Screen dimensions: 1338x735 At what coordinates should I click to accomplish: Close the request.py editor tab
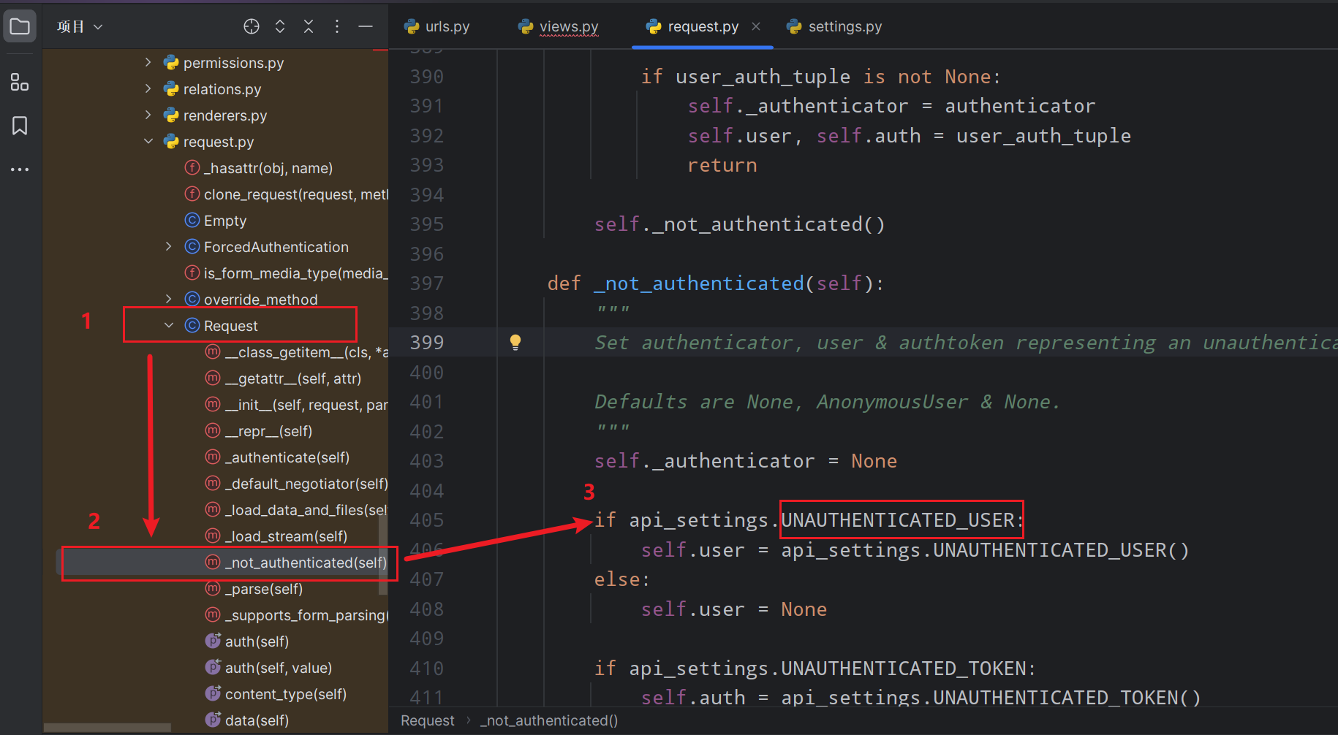tap(756, 27)
